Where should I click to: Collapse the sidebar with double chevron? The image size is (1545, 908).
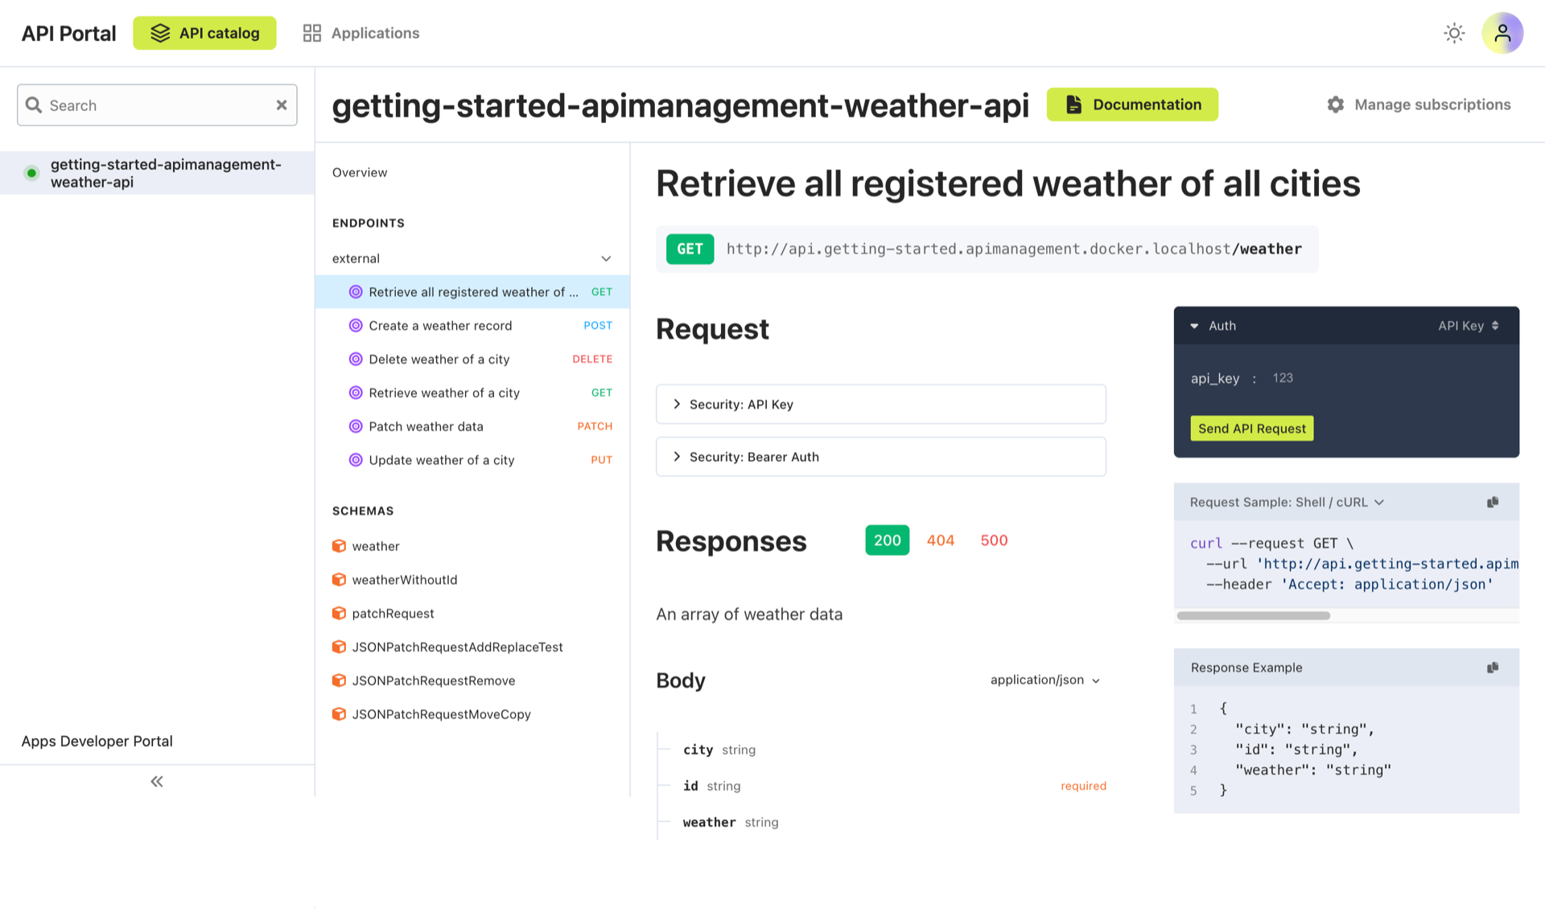[x=157, y=782]
